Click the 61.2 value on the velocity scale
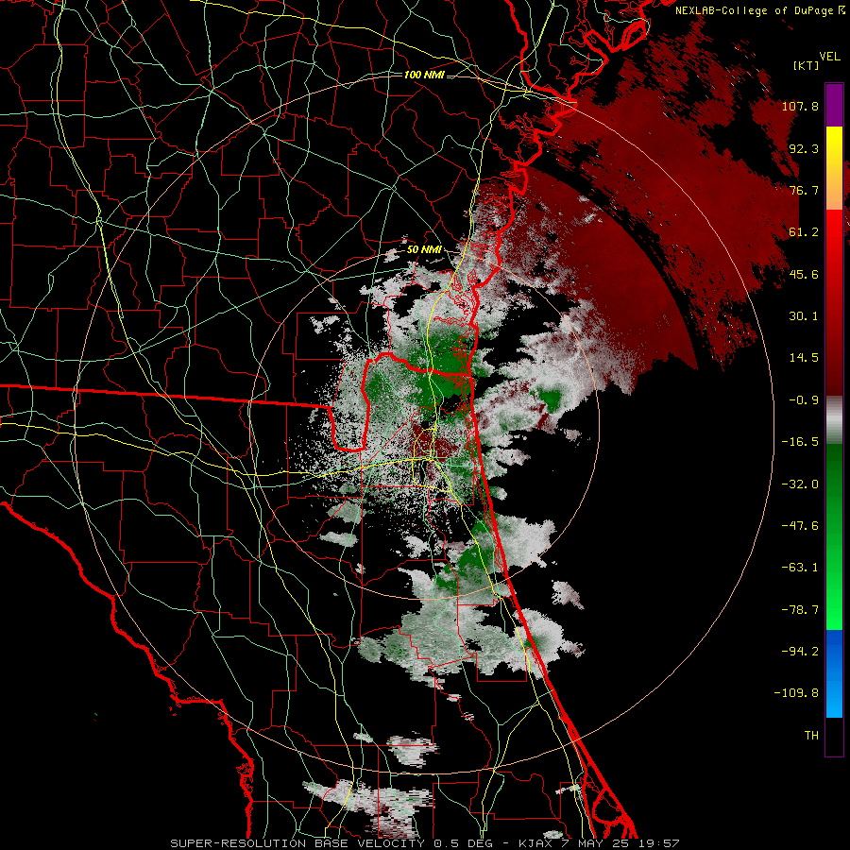Screen dimensions: 850x850 tap(804, 232)
